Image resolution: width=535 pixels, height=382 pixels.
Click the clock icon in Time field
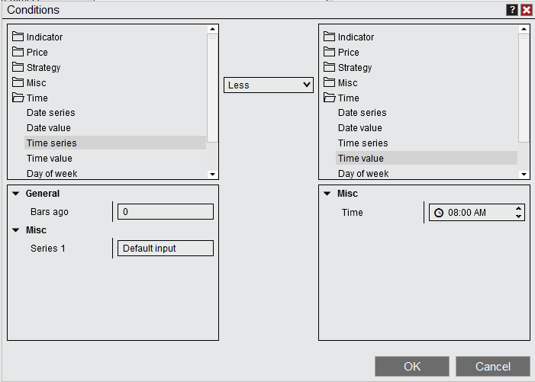pyautogui.click(x=438, y=213)
